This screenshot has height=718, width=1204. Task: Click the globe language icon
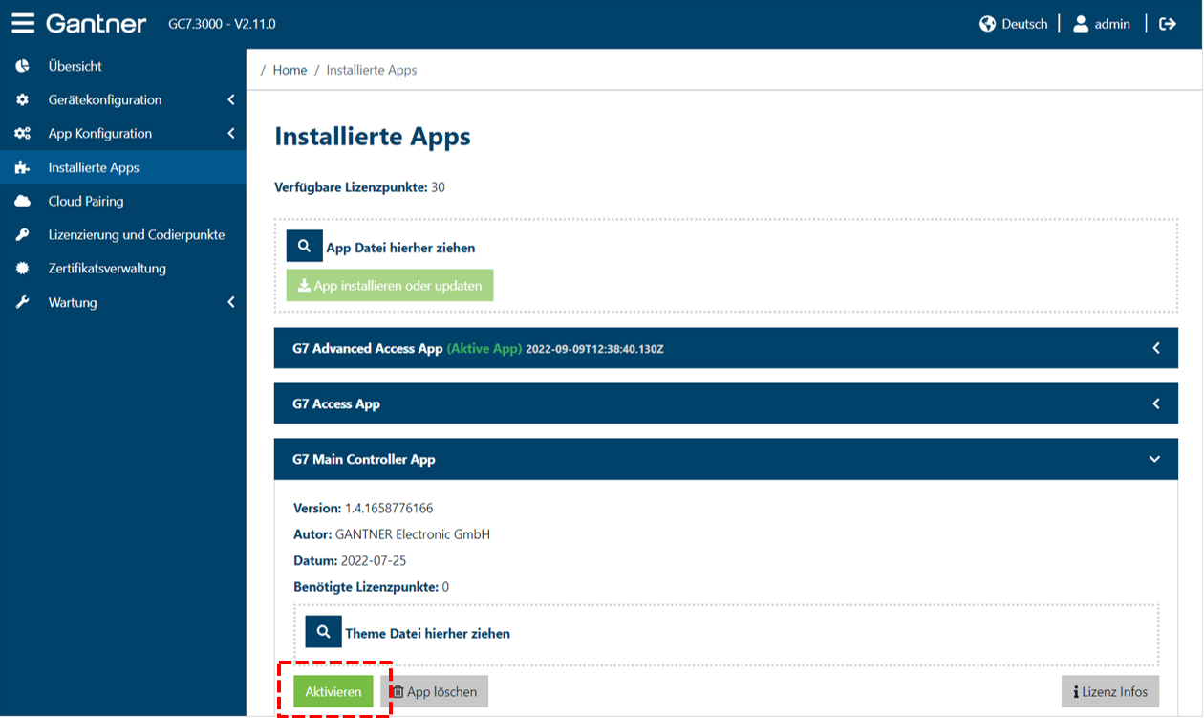988,24
